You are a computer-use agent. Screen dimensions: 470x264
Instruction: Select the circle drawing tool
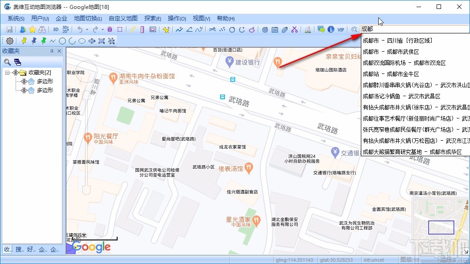pyautogui.click(x=63, y=41)
